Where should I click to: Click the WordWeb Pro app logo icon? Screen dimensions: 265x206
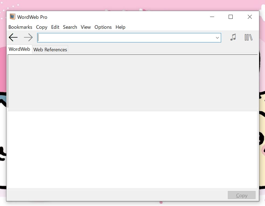12,17
